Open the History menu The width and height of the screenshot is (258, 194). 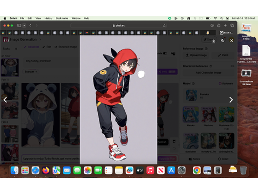click(48, 18)
